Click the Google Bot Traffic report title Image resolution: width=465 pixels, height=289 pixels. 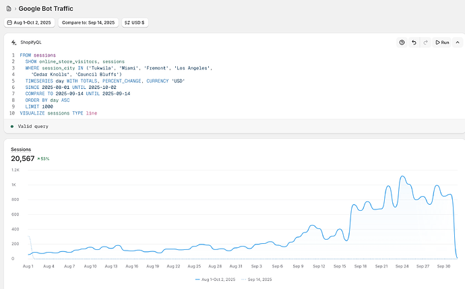coord(46,9)
